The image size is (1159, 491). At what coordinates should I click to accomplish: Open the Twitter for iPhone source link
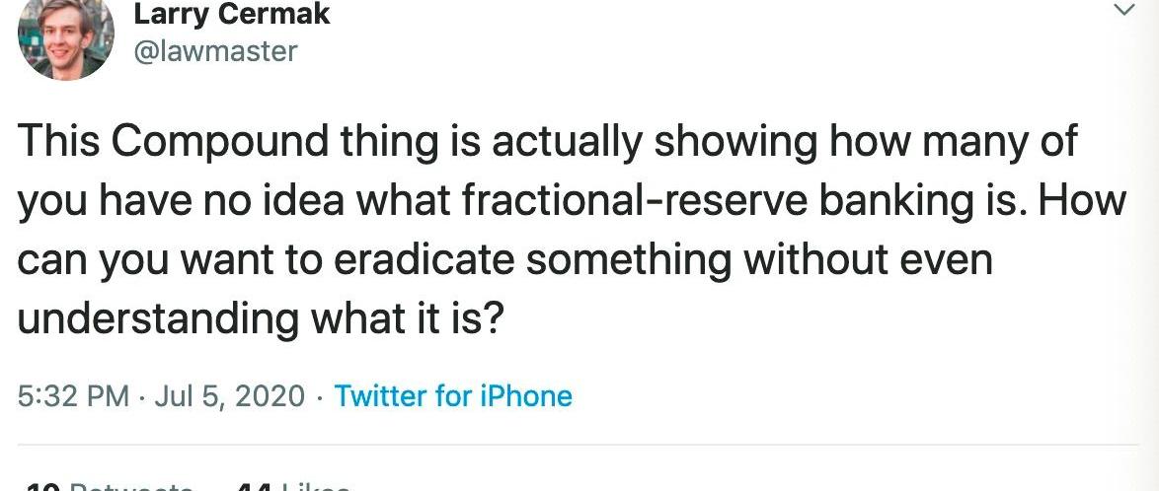453,396
